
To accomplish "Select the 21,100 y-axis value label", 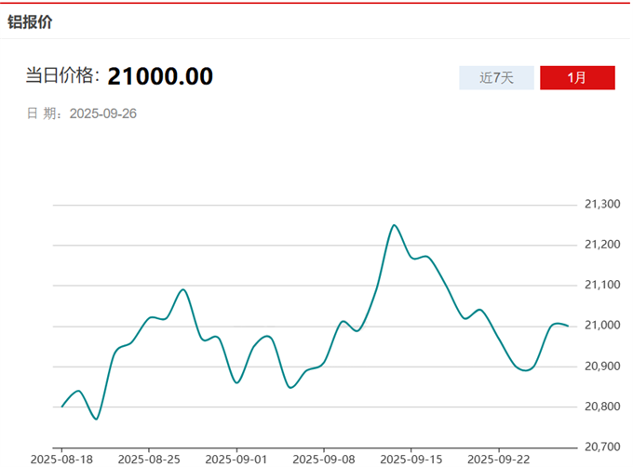I will (601, 285).
